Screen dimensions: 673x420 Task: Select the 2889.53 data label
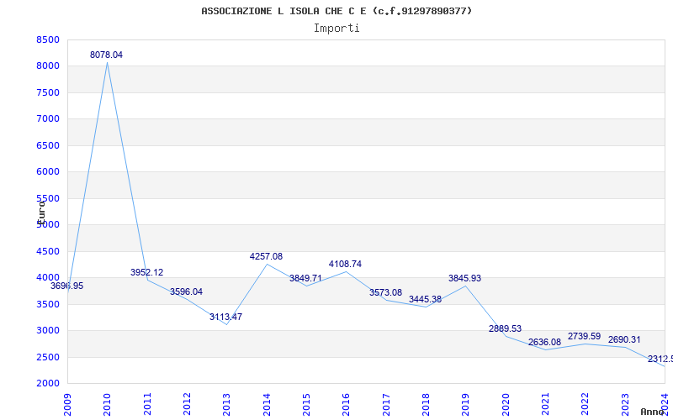(x=506, y=328)
